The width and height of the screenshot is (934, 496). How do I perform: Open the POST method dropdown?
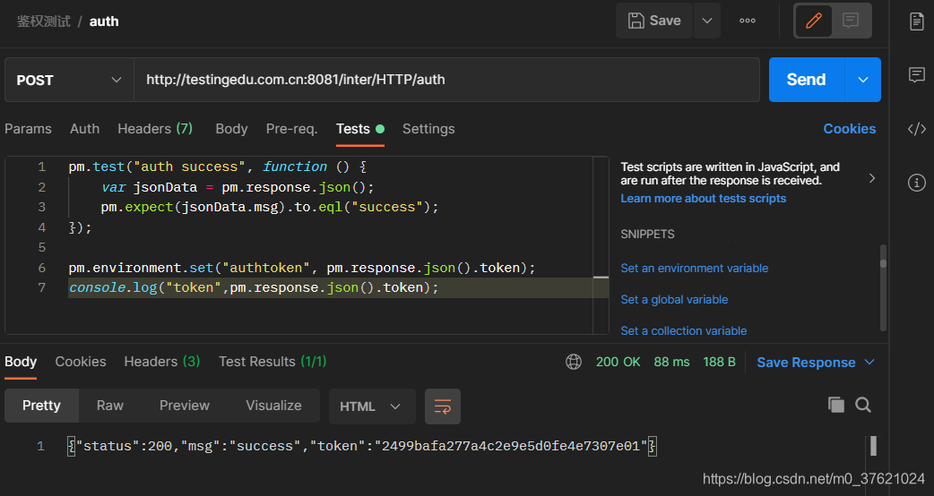69,81
